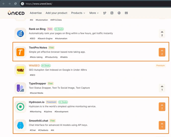Expand the More dropdown menu
The image size is (171, 137).
(x=94, y=13)
